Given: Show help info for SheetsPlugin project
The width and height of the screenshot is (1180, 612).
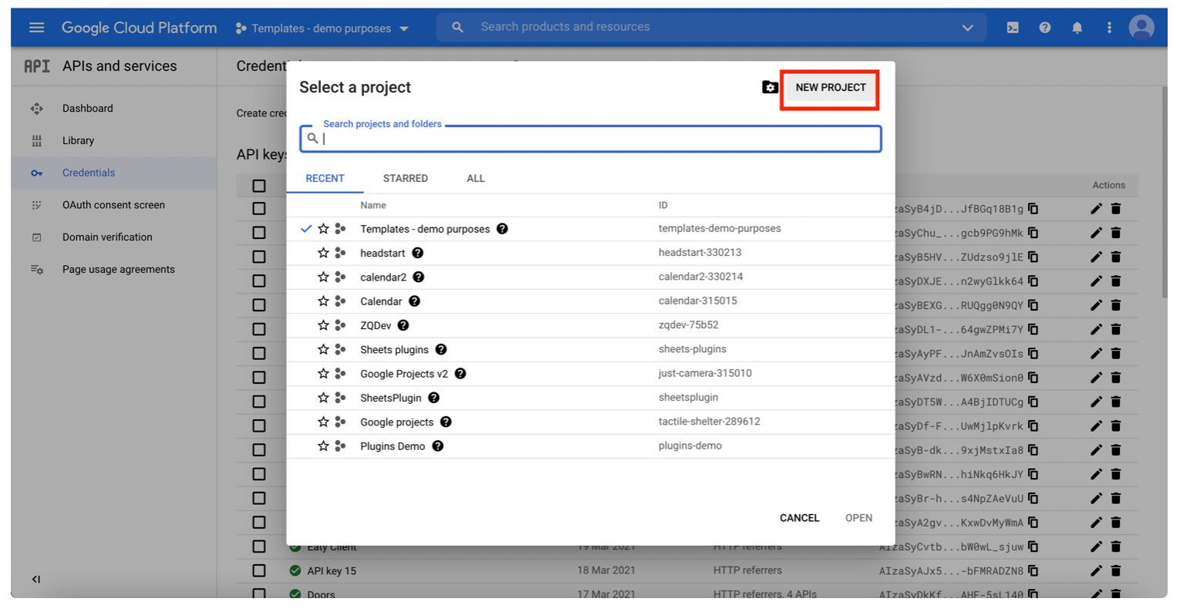Looking at the screenshot, I should (433, 398).
